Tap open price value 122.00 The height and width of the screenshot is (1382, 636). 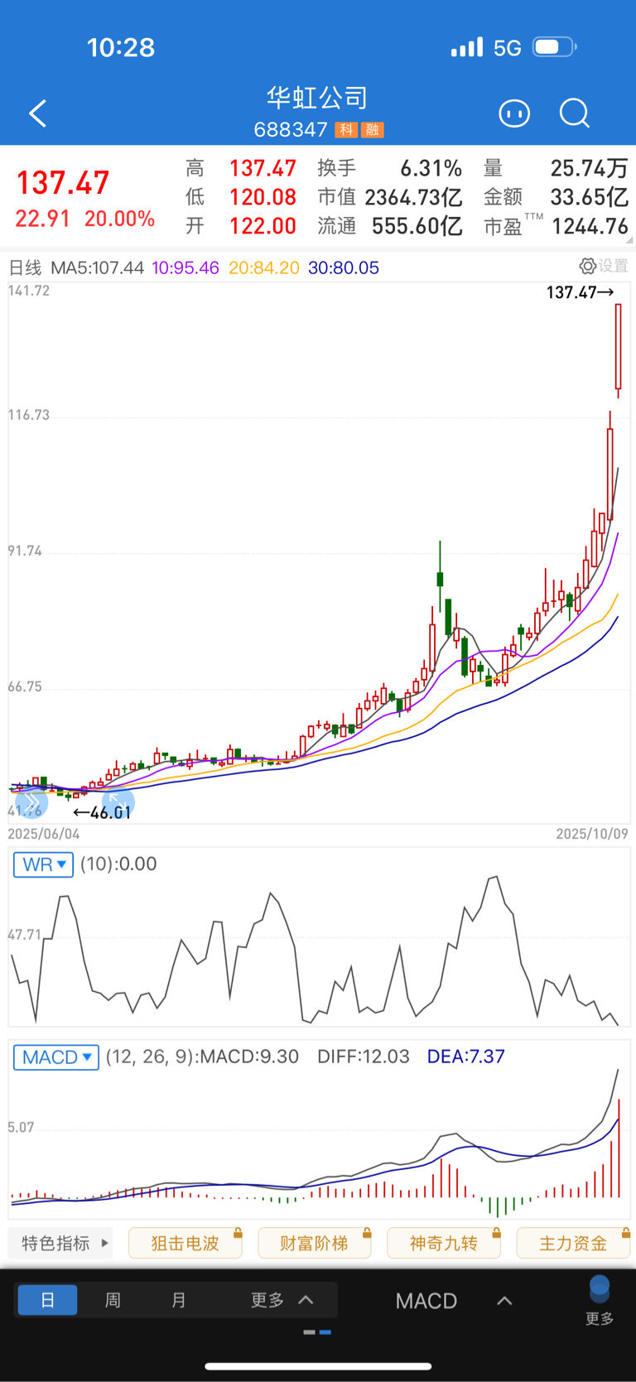[263, 226]
